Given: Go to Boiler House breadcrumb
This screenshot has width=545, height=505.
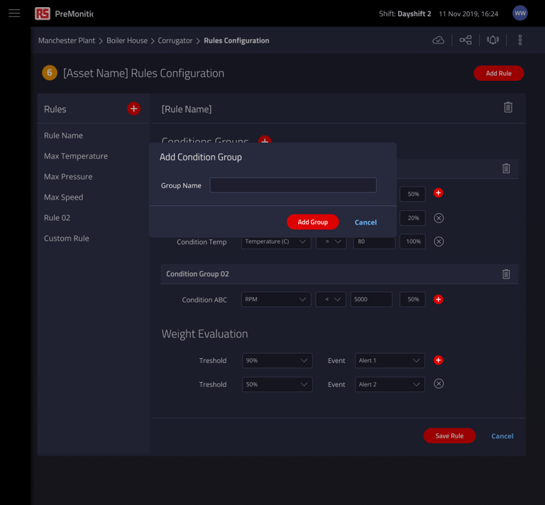Looking at the screenshot, I should [127, 40].
